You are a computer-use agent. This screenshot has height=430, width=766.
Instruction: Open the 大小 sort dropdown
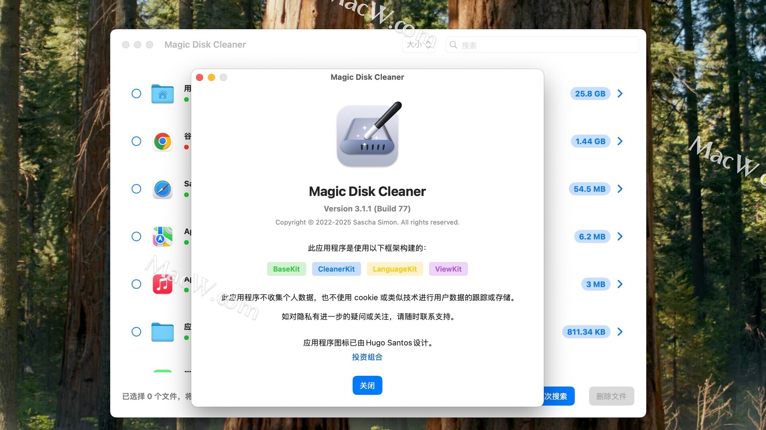tap(419, 45)
